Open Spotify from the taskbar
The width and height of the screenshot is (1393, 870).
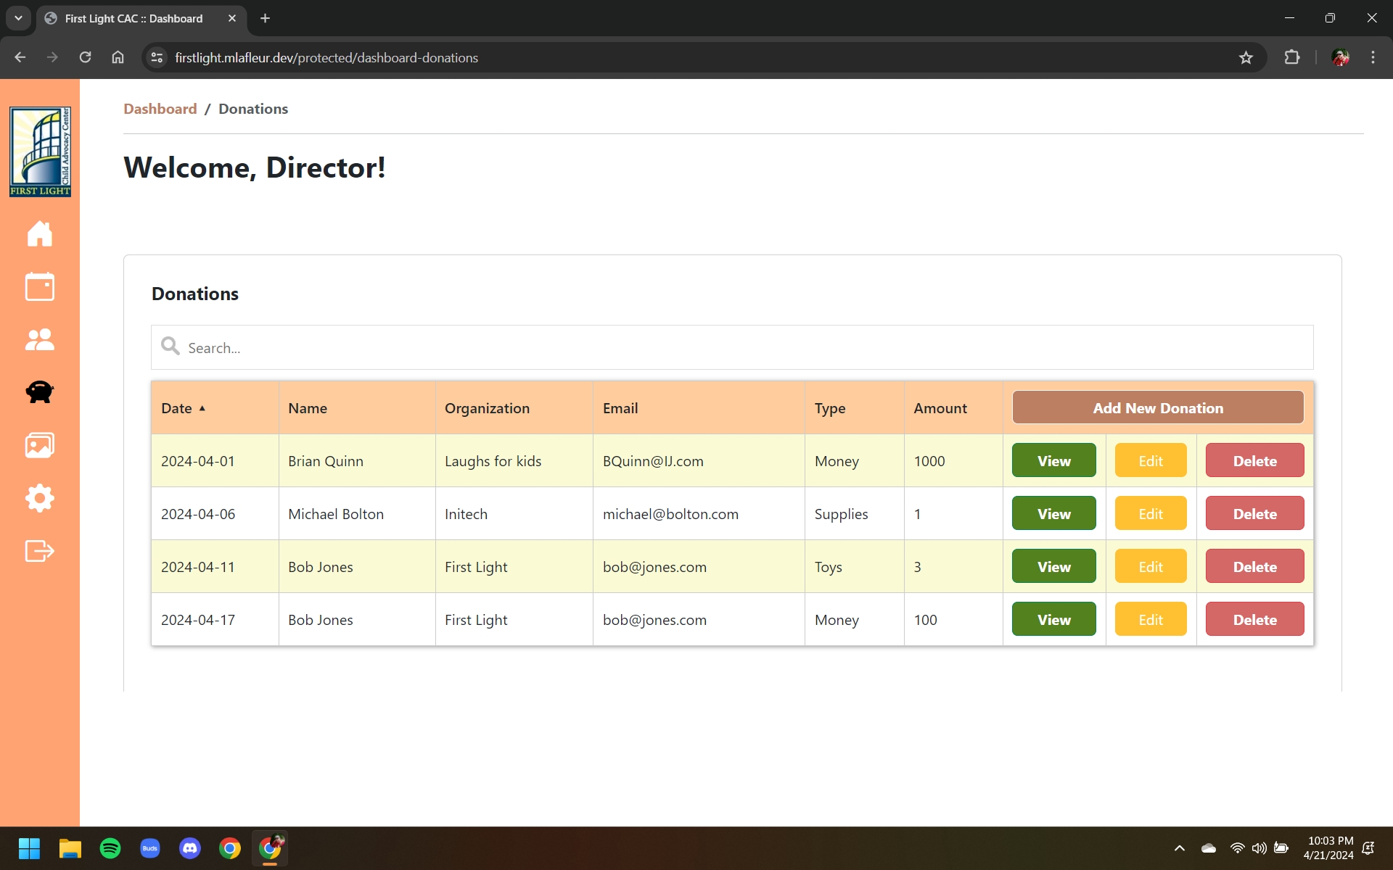(110, 848)
